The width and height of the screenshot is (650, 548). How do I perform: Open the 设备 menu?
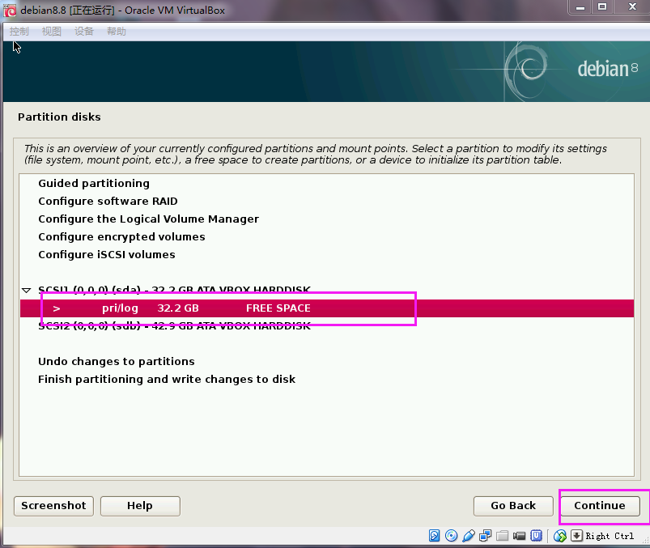tap(84, 32)
